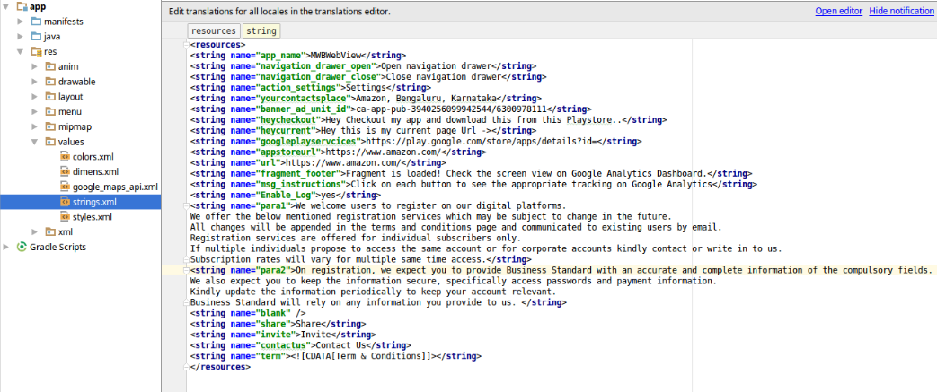Click the layout folder in tree
937x392 pixels.
(x=70, y=97)
